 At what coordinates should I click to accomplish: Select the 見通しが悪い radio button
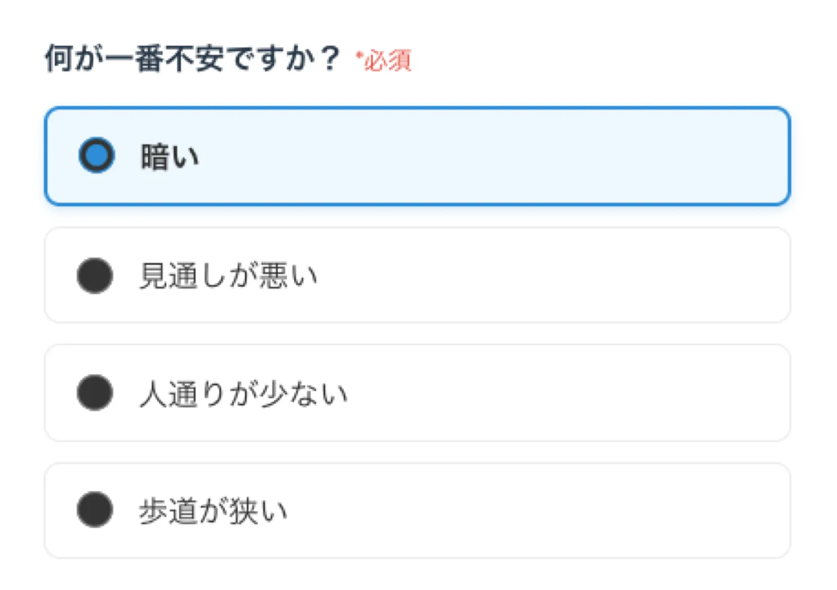click(x=95, y=275)
